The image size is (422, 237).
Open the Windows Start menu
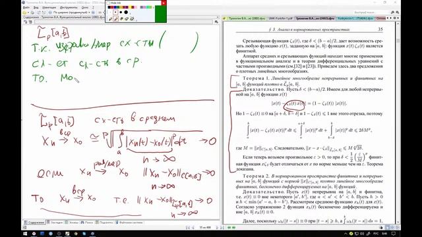(25, 234)
